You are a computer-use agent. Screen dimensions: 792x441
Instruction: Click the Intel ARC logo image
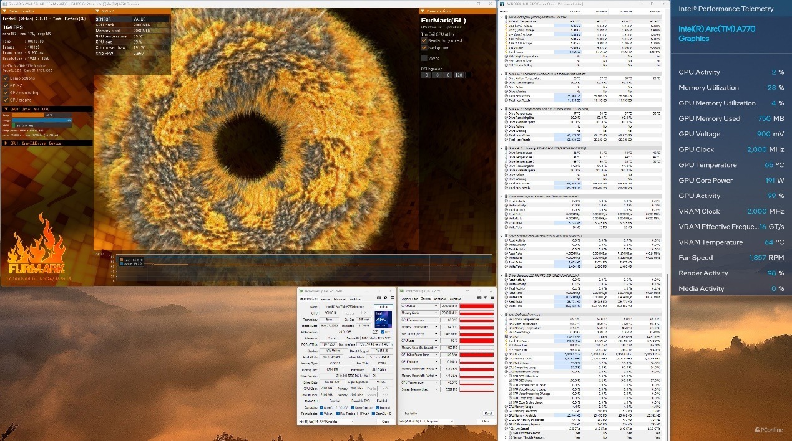(x=383, y=319)
